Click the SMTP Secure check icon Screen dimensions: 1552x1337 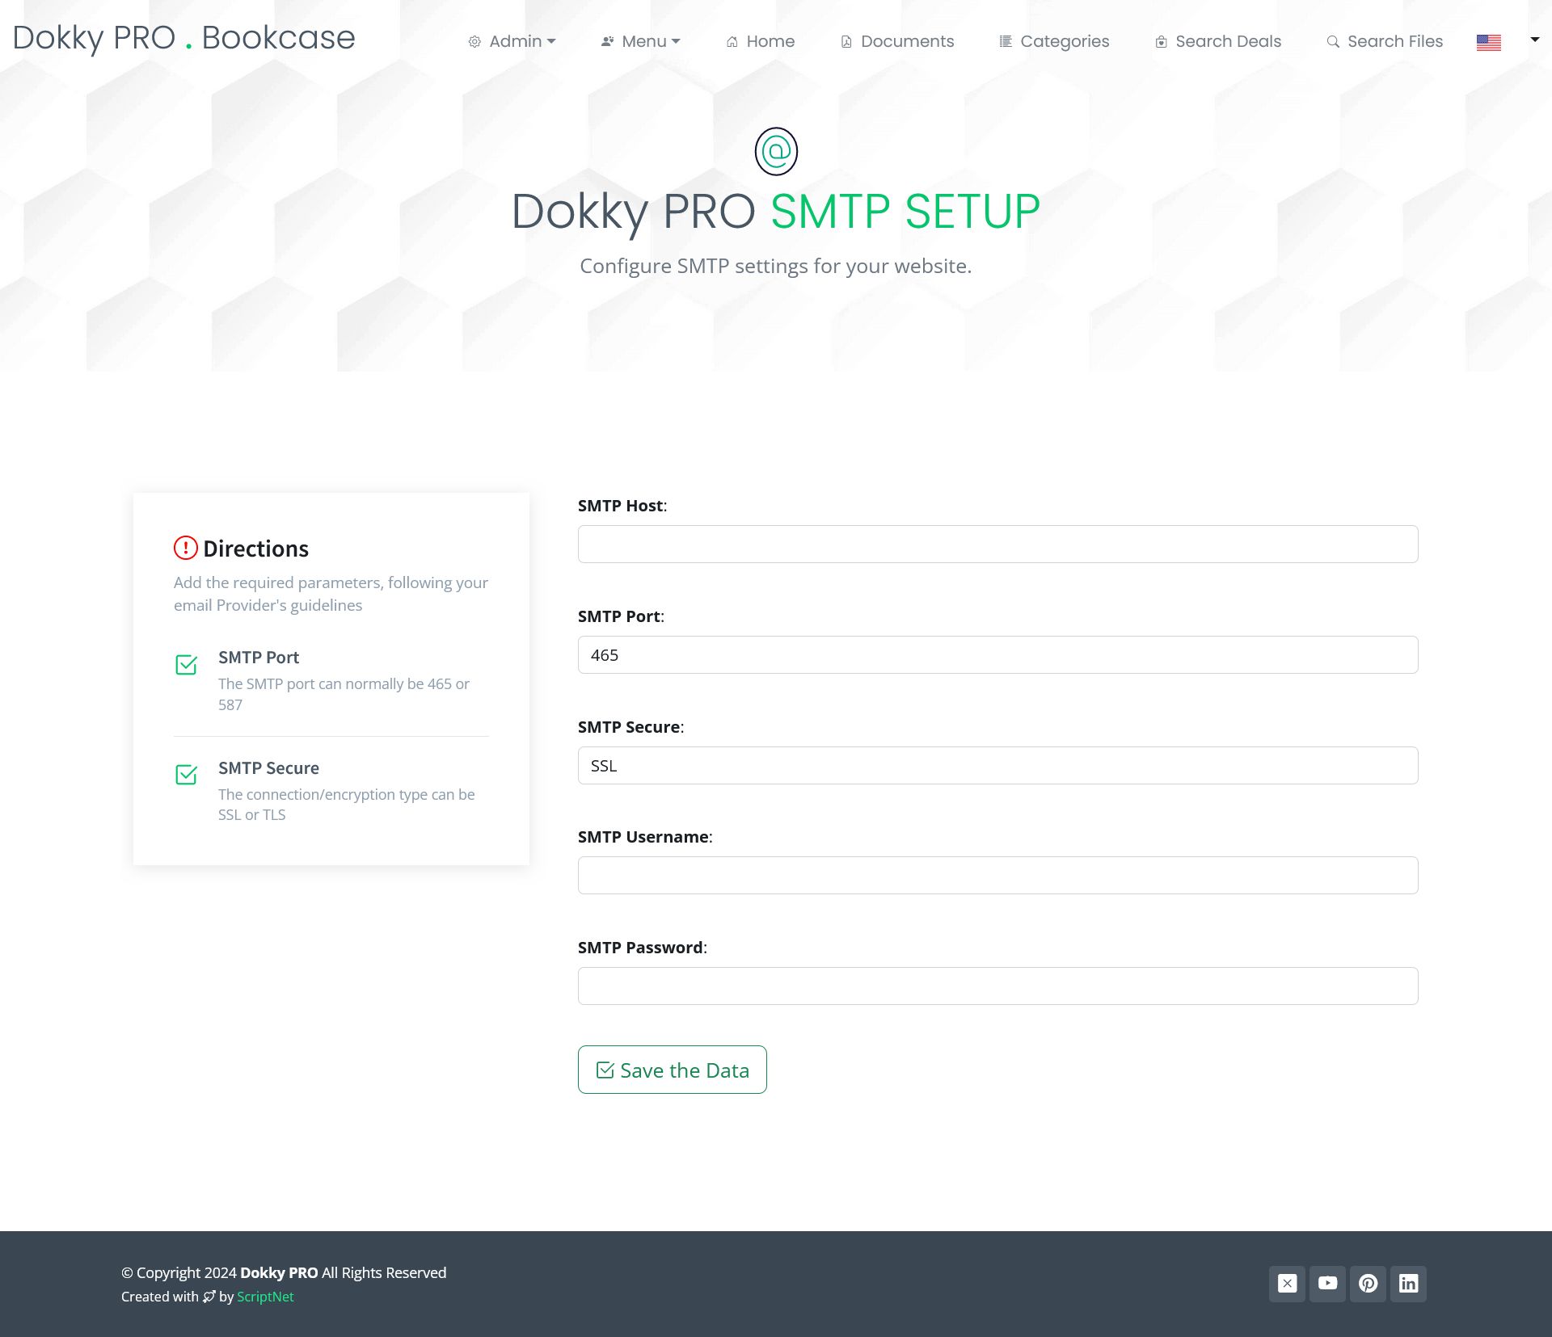(187, 775)
